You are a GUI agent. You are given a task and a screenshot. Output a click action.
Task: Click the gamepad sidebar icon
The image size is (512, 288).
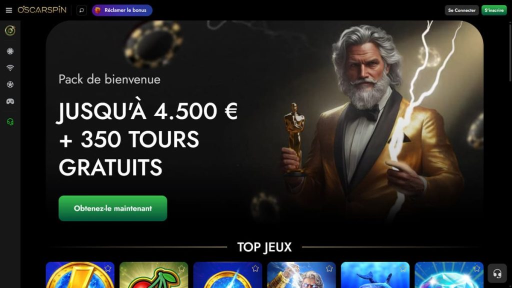point(10,101)
